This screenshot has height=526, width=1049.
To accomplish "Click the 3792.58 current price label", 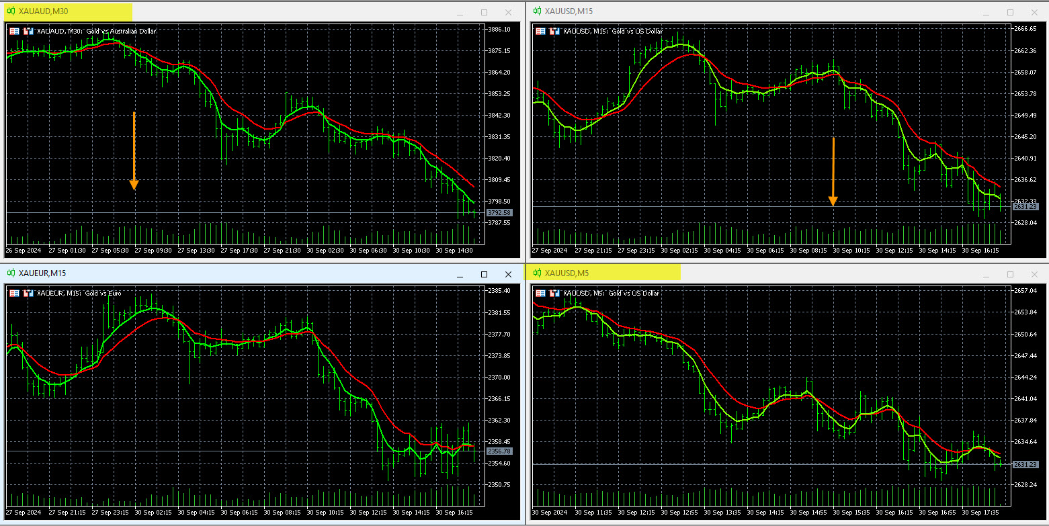I will point(499,212).
